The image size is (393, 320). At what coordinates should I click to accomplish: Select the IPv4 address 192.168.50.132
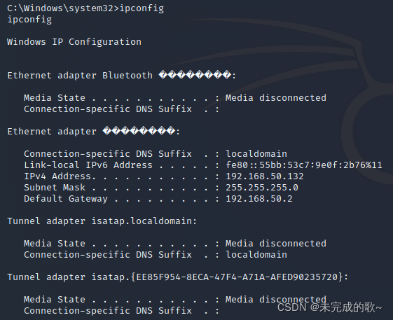pos(264,176)
